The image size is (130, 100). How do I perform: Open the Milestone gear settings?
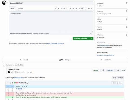126,35
